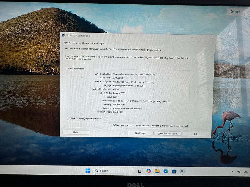Switch to the Input tab
This screenshot has width=250, height=187.
pos(102,43)
